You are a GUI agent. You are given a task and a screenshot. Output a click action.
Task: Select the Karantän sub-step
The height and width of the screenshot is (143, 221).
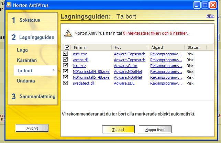click(x=27, y=60)
